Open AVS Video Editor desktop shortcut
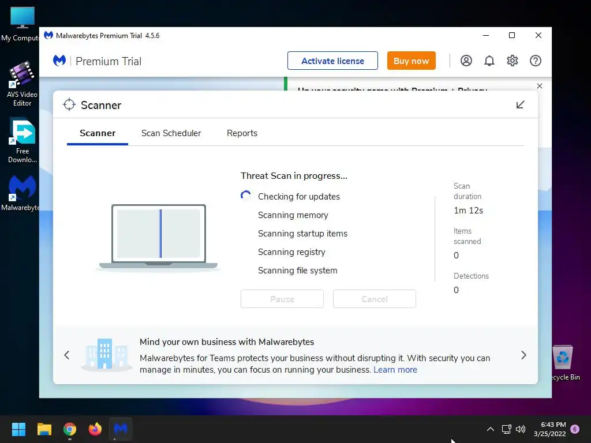This screenshot has width=591, height=443. coord(22,84)
